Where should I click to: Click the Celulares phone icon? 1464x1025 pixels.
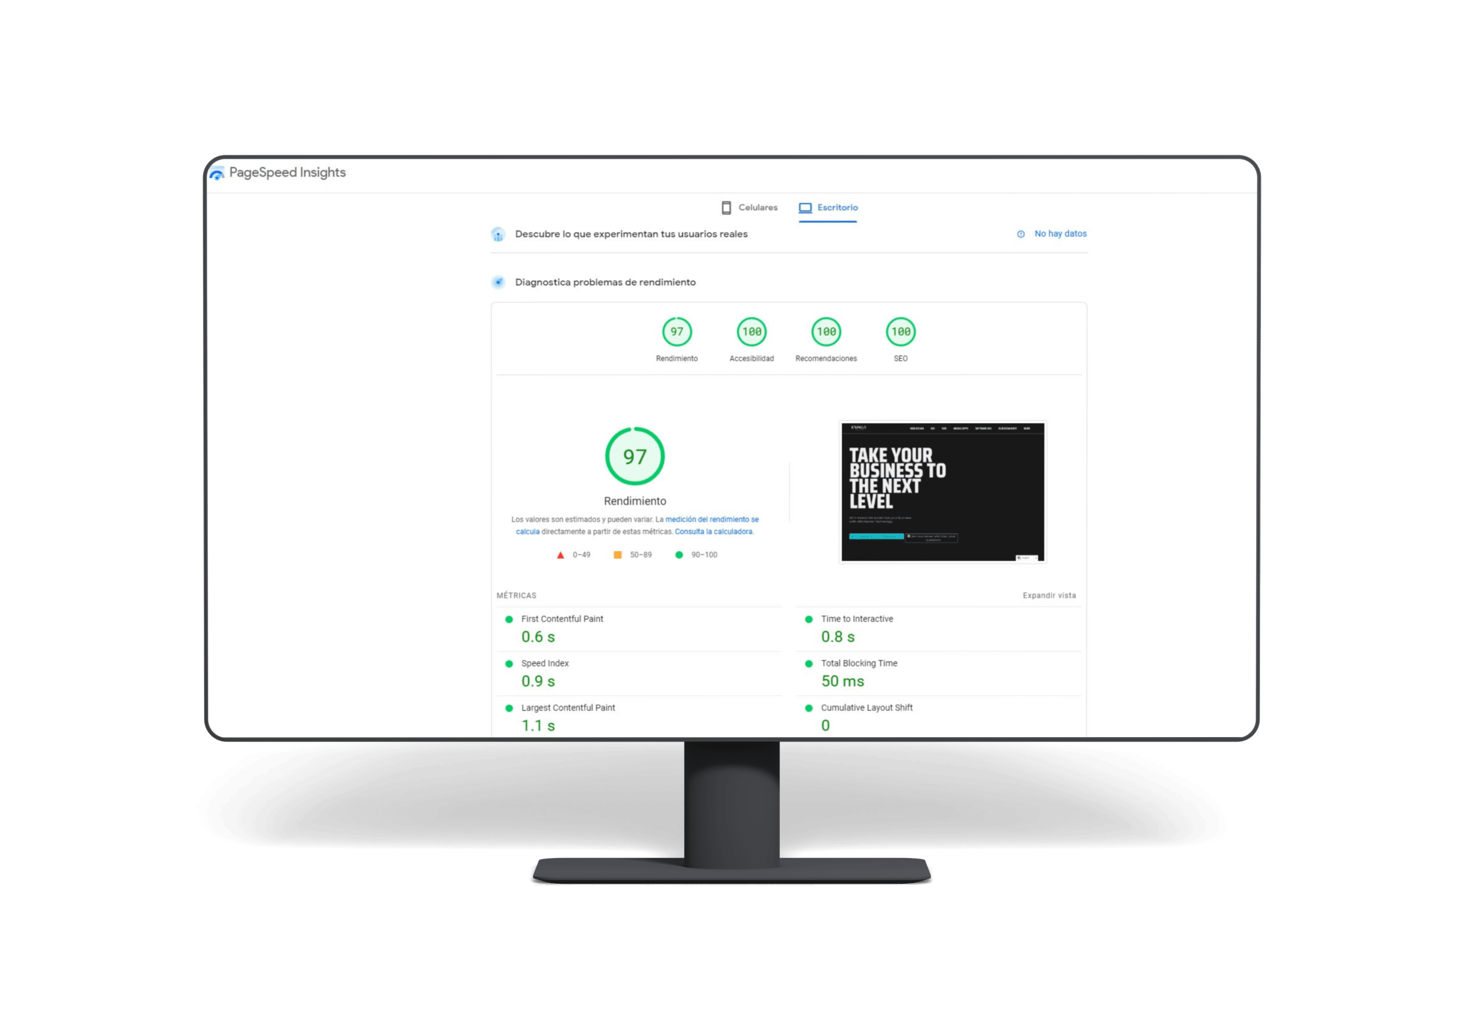(726, 208)
